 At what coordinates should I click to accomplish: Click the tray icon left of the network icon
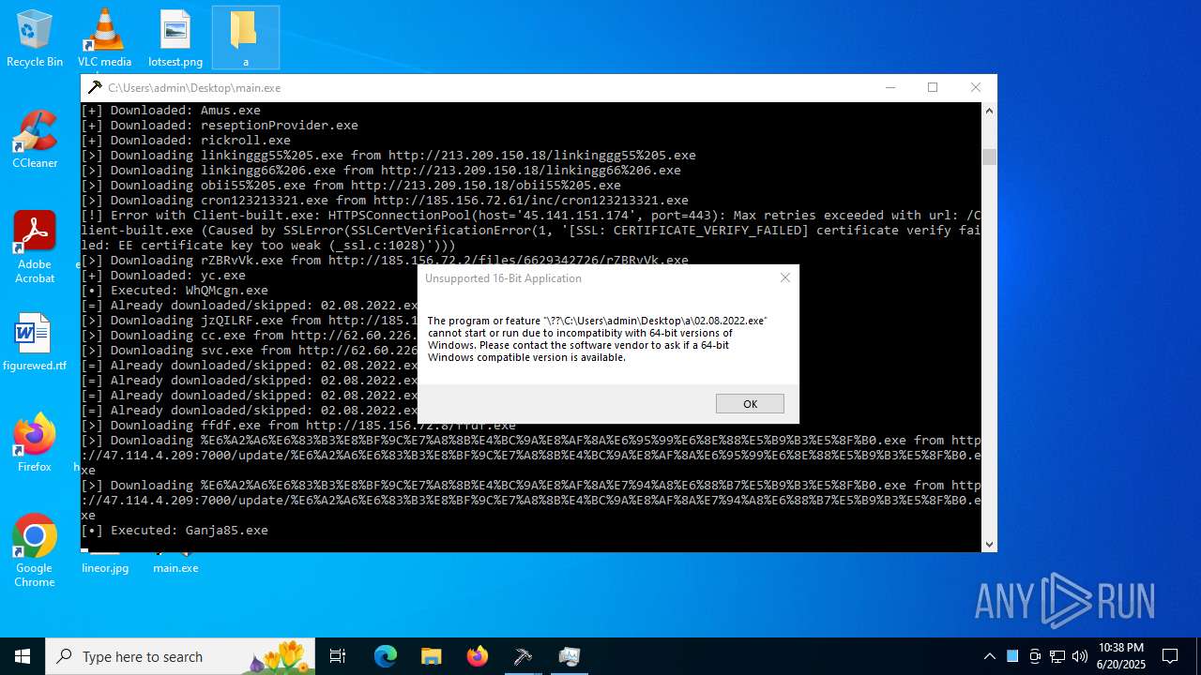coord(1035,656)
